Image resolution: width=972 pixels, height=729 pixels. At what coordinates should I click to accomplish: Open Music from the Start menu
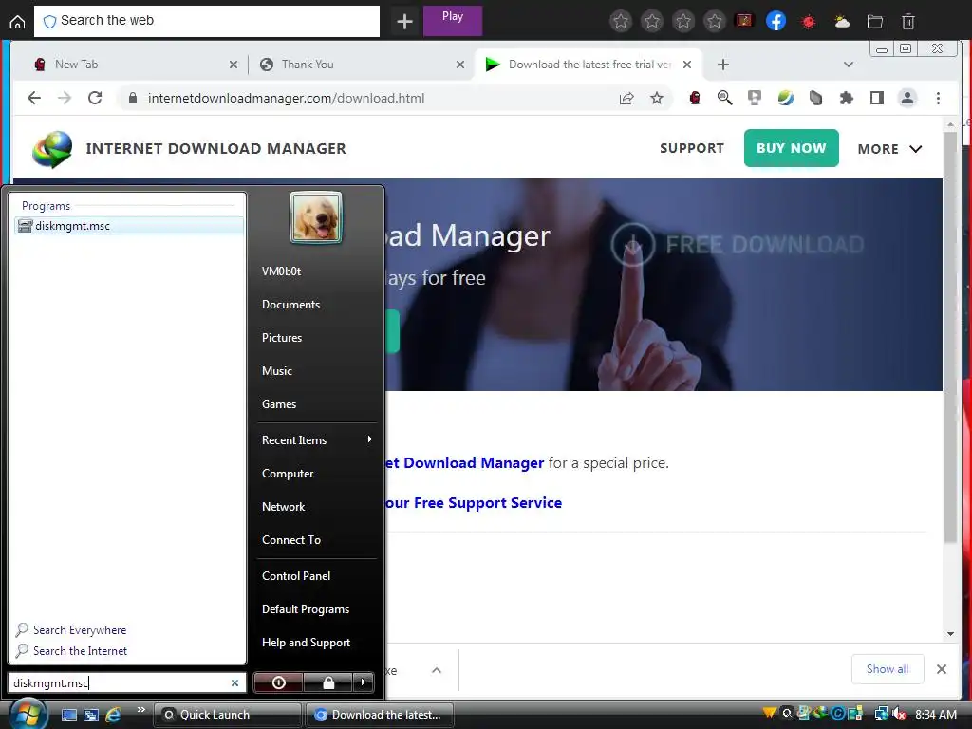[x=276, y=371]
